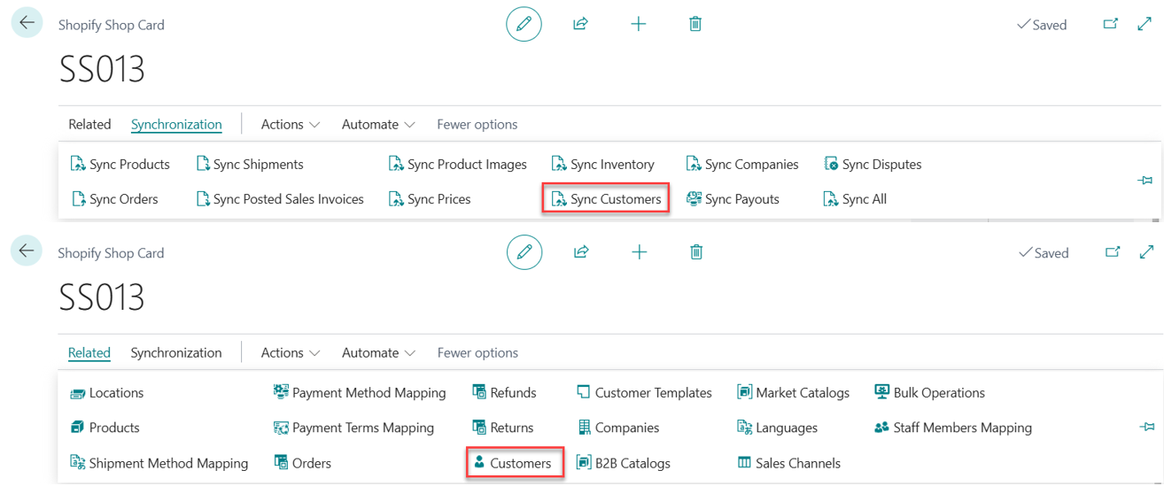Click the Sync Products icon

77,165
